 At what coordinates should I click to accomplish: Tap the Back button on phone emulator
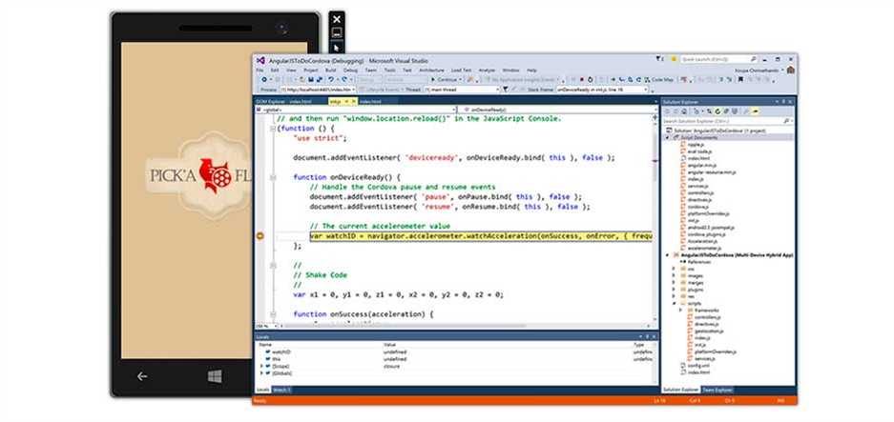coord(142,376)
